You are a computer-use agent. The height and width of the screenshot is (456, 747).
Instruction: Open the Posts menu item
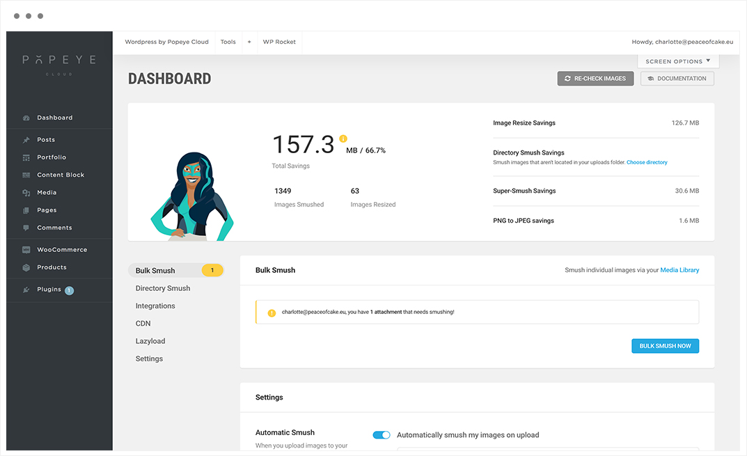point(46,140)
